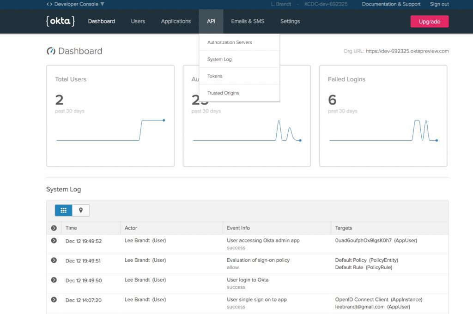Click the pink Upgrade button
Image resolution: width=473 pixels, height=314 pixels.
[x=429, y=21]
